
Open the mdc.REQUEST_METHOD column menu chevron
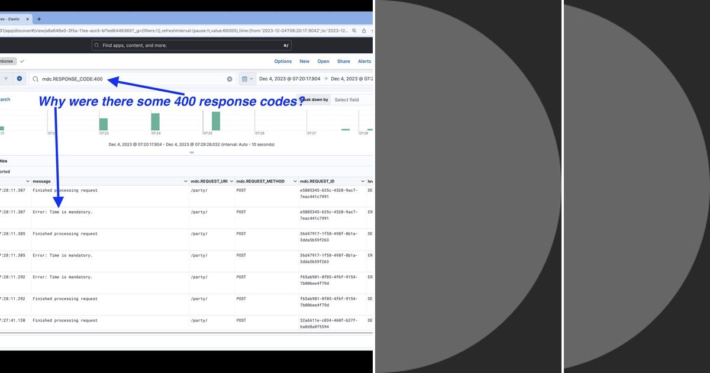click(x=294, y=181)
